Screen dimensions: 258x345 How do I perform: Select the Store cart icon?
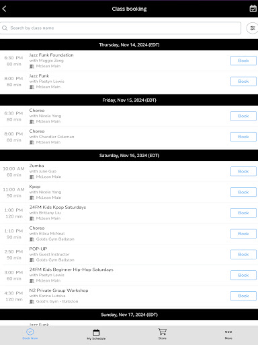163,332
